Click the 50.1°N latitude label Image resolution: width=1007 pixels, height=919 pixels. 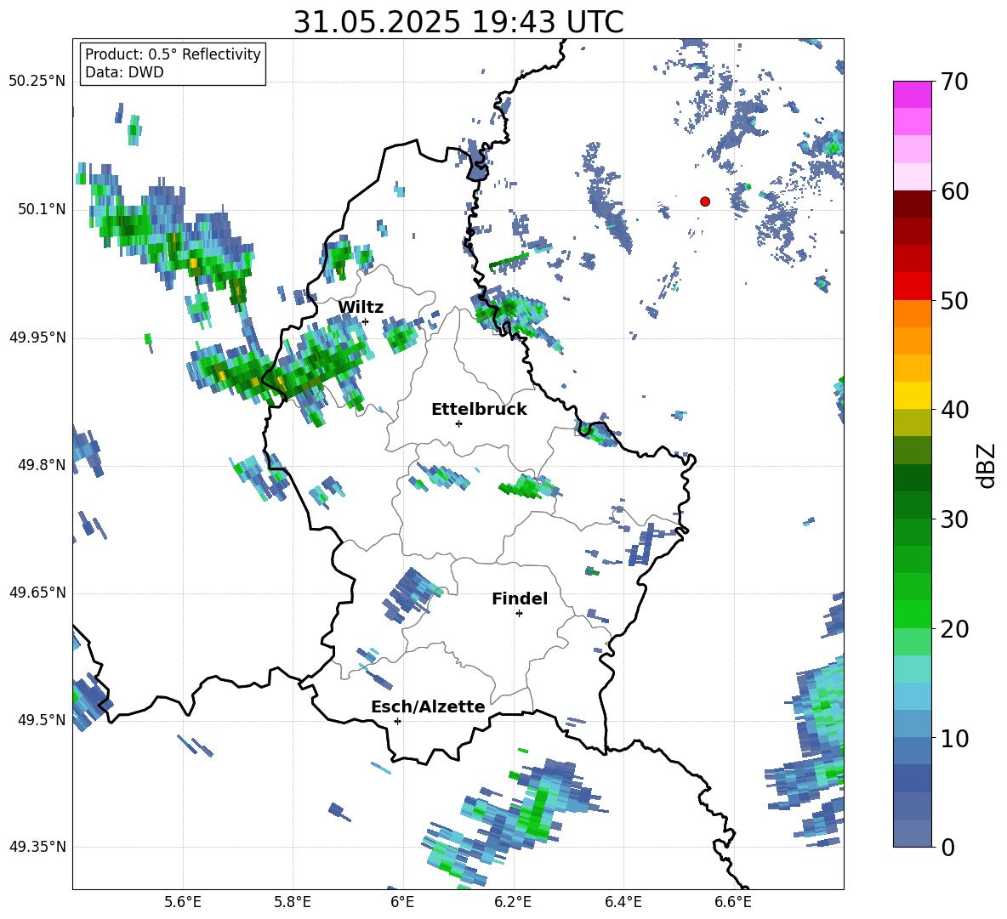[41, 209]
